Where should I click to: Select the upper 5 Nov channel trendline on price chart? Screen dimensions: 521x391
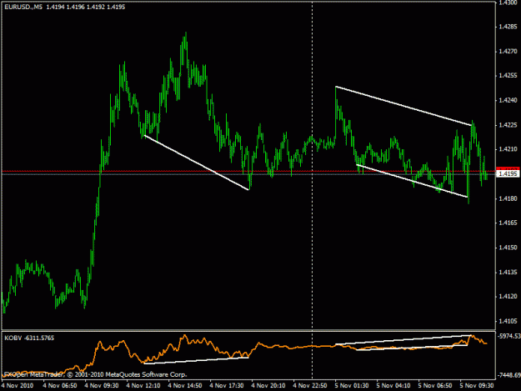[403, 106]
